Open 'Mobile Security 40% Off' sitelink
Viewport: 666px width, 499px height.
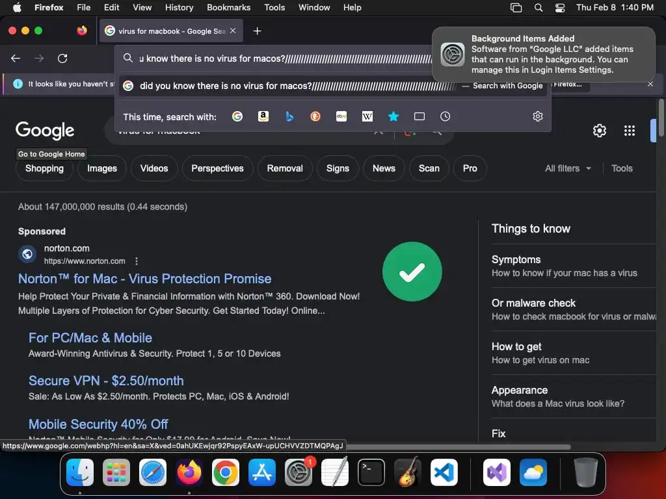98,424
